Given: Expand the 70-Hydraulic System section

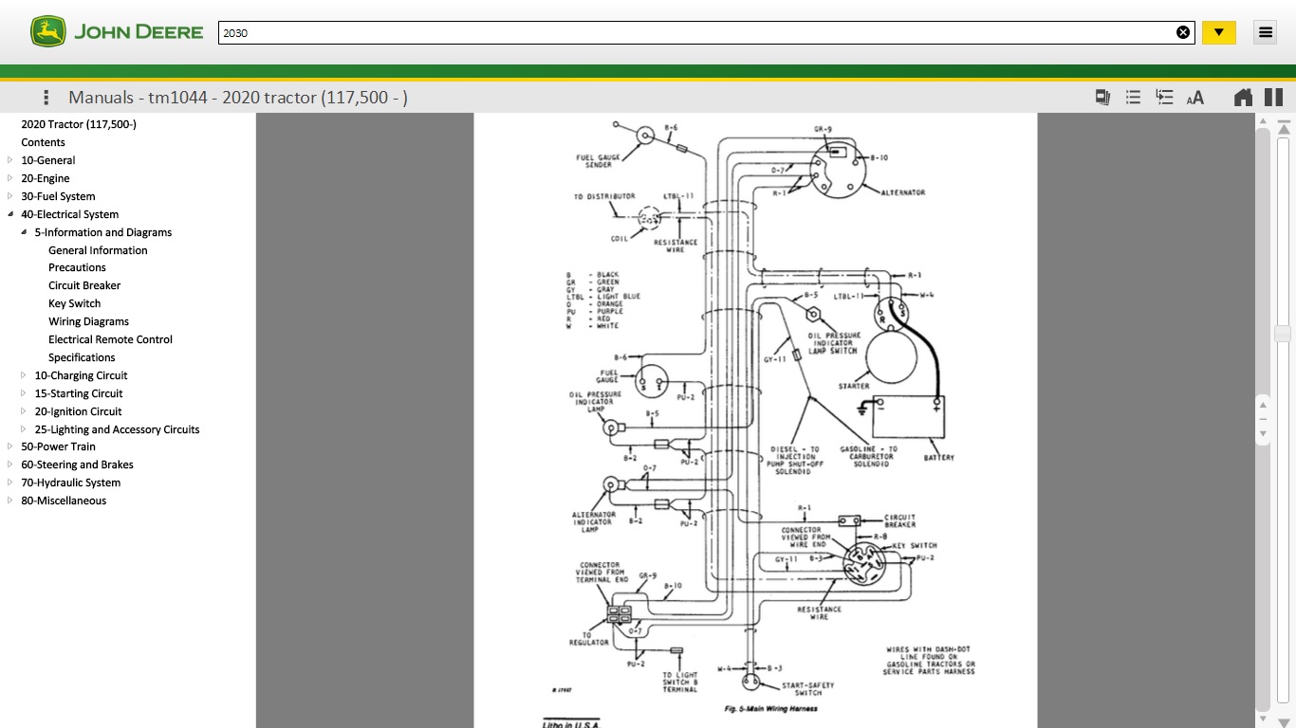Looking at the screenshot, I should pos(10,482).
